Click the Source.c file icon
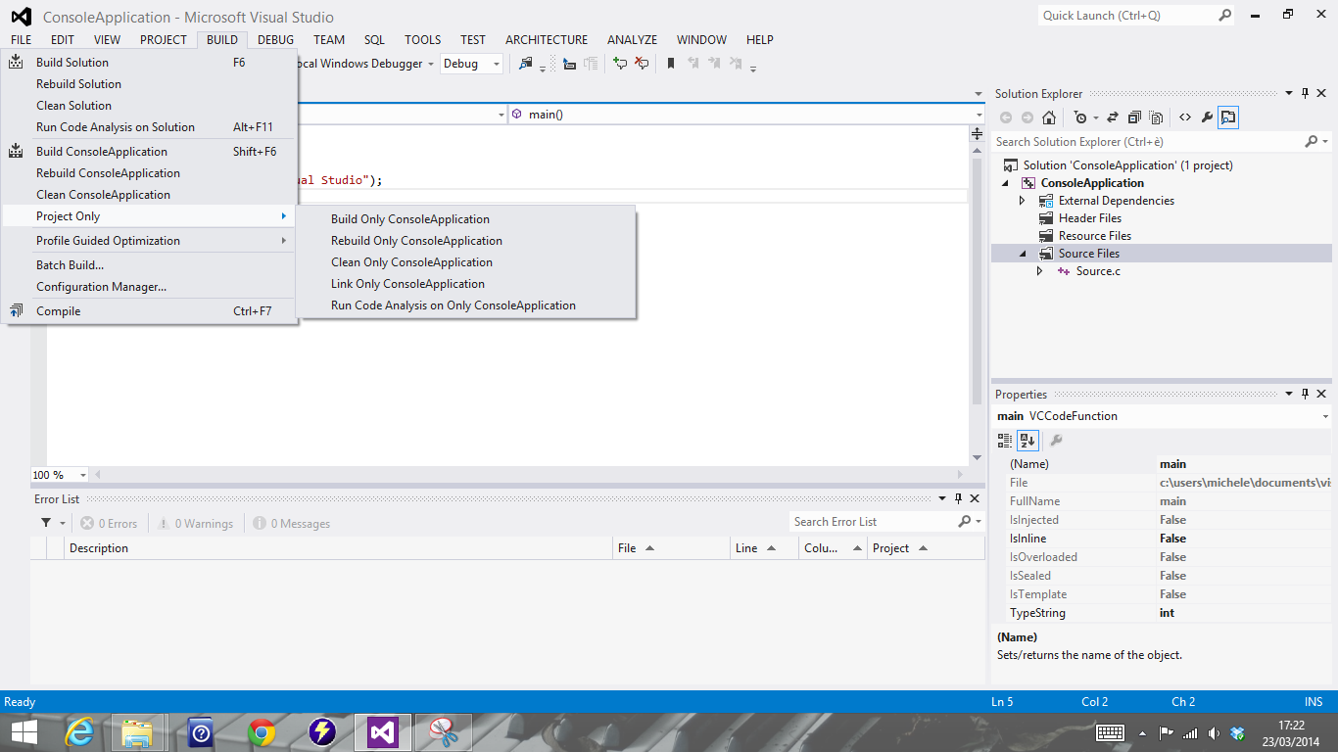 point(1064,271)
